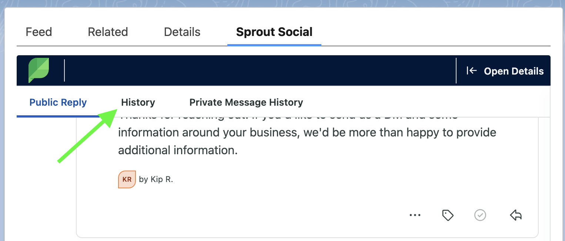Click the green annotation arrow
Screen dimensions: 565x241
87,136
